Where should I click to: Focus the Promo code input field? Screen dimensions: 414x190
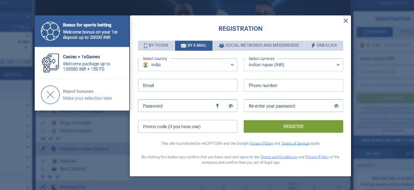click(x=187, y=126)
